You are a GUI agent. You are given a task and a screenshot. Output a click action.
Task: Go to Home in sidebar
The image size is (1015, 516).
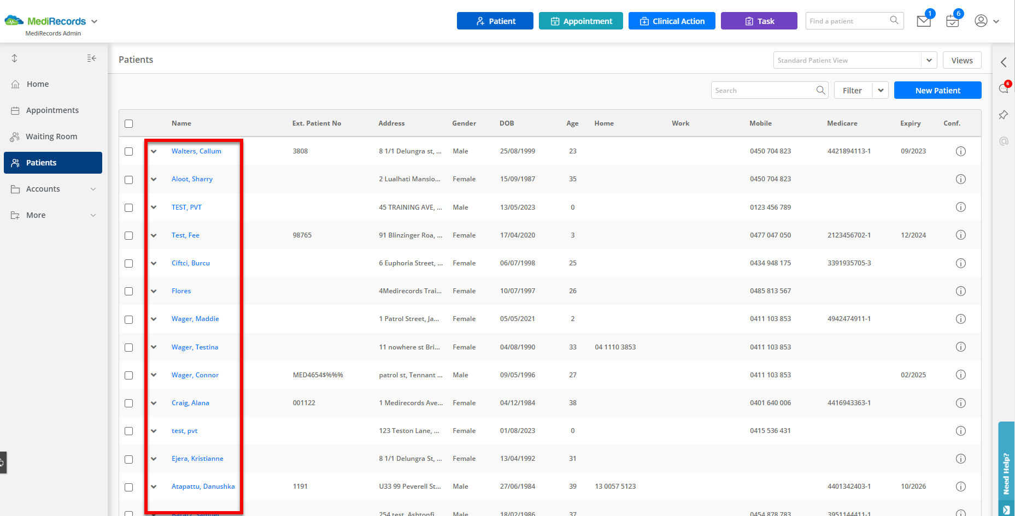point(53,84)
